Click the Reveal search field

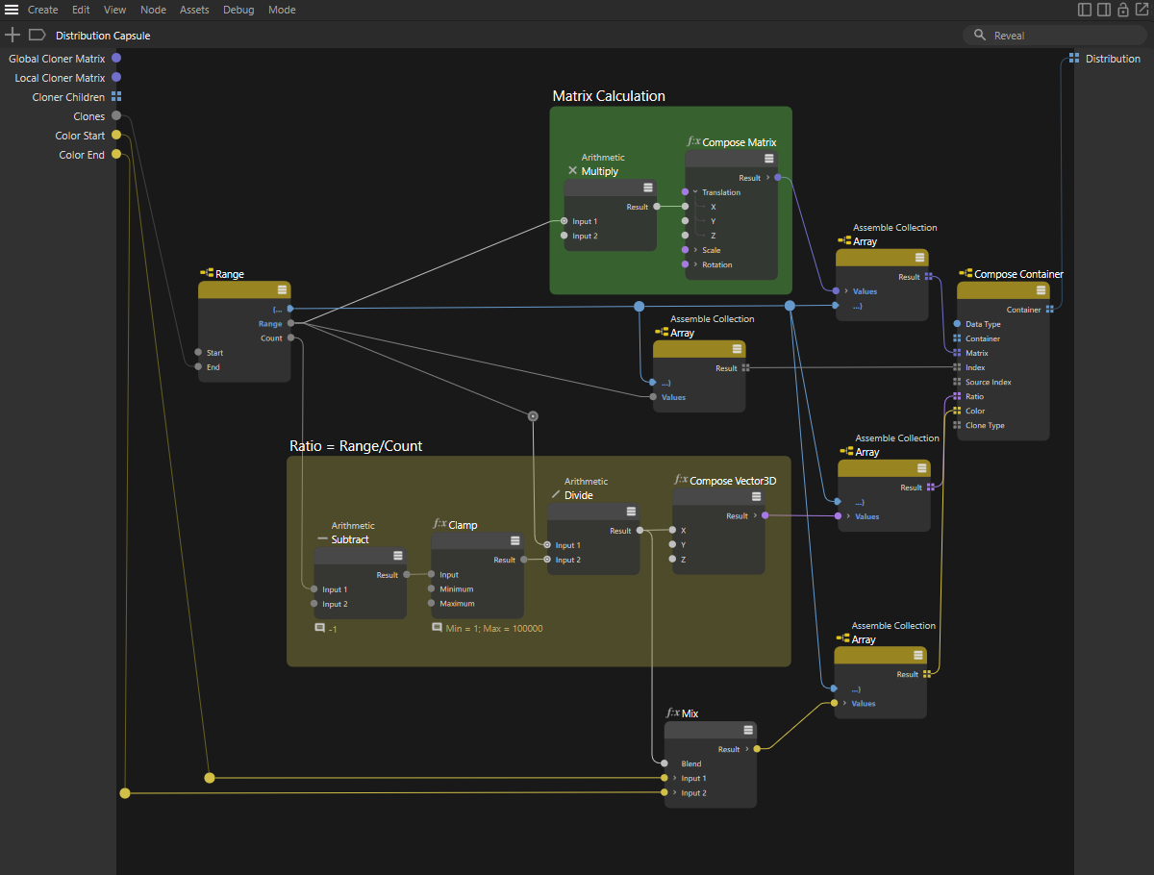coord(1058,36)
